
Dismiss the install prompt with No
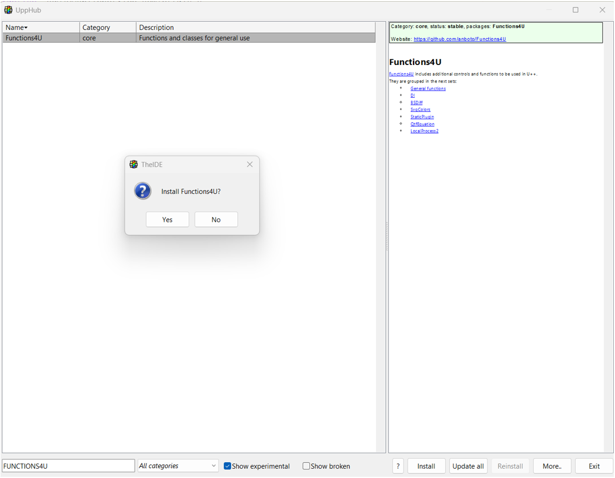point(216,219)
